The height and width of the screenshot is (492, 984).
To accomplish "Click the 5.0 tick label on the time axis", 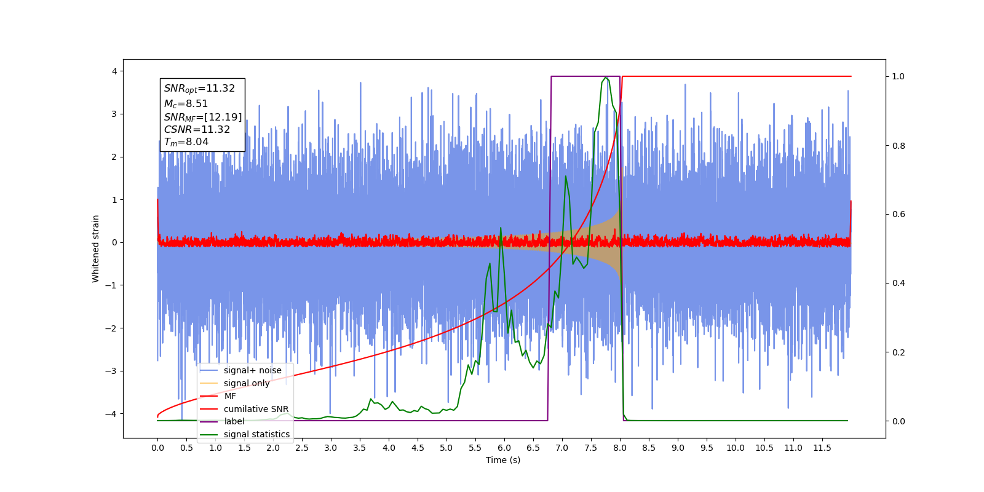I will 446,448.
